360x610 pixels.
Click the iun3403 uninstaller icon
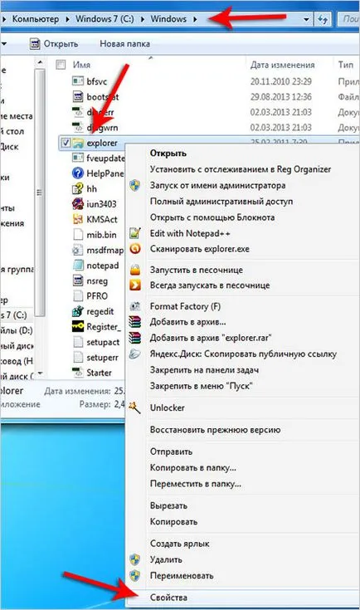[x=78, y=204]
